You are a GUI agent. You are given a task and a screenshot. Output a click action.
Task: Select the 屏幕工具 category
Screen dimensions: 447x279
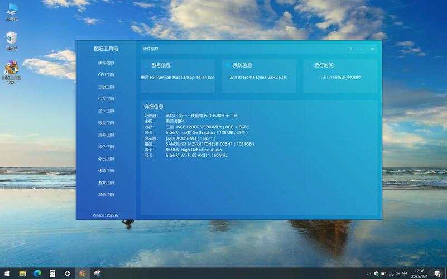pyautogui.click(x=106, y=134)
